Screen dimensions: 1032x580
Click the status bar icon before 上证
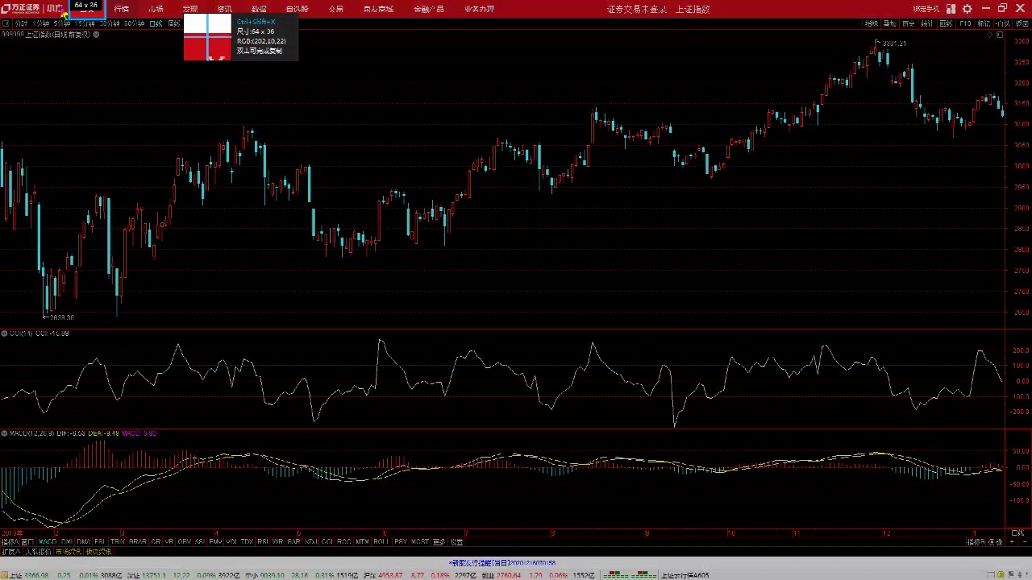(x=4, y=575)
